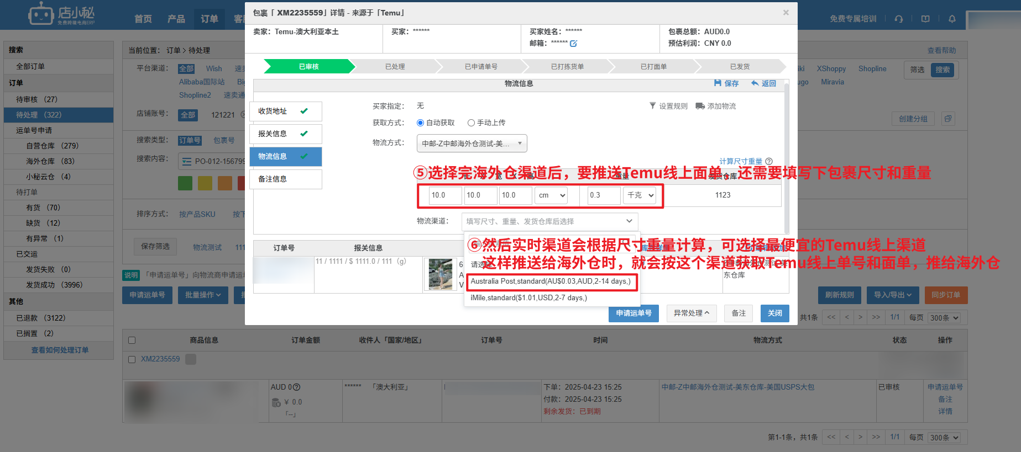
Task: Select the 自动获取 radio button
Action: pos(420,123)
